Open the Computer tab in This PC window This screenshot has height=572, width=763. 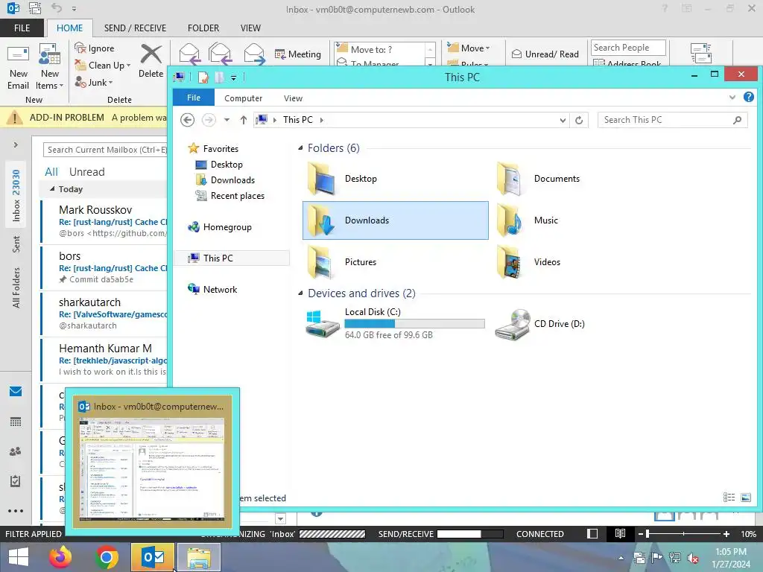[244, 98]
